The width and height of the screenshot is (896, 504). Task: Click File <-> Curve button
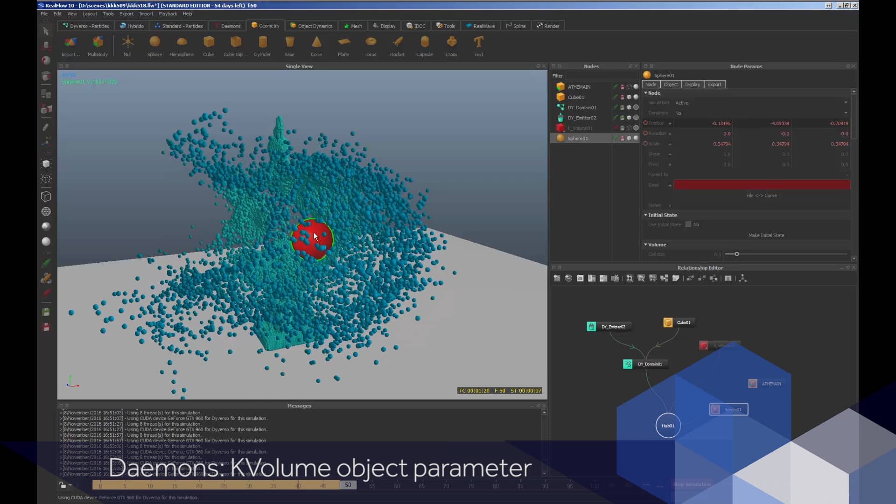tap(762, 196)
